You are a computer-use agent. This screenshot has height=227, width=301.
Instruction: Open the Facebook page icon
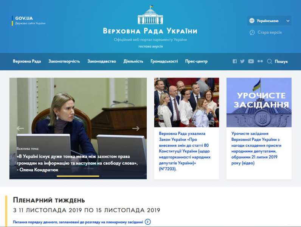(235, 61)
